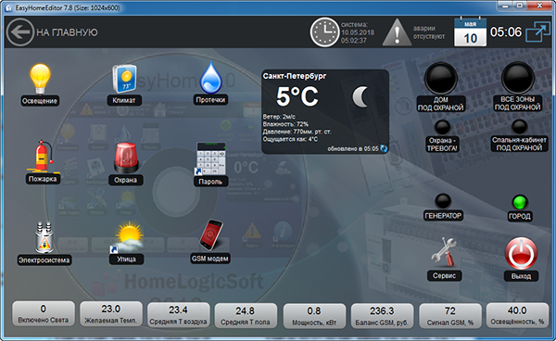Viewport: 556px width, 341px height.
Task: Toggle the ГЕНЕРАТОР indicator lamp
Action: 443,202
